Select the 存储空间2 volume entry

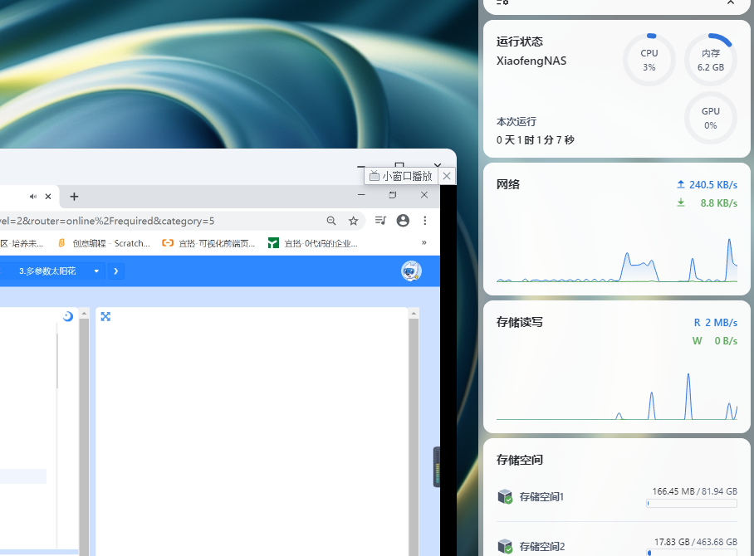tap(616, 546)
